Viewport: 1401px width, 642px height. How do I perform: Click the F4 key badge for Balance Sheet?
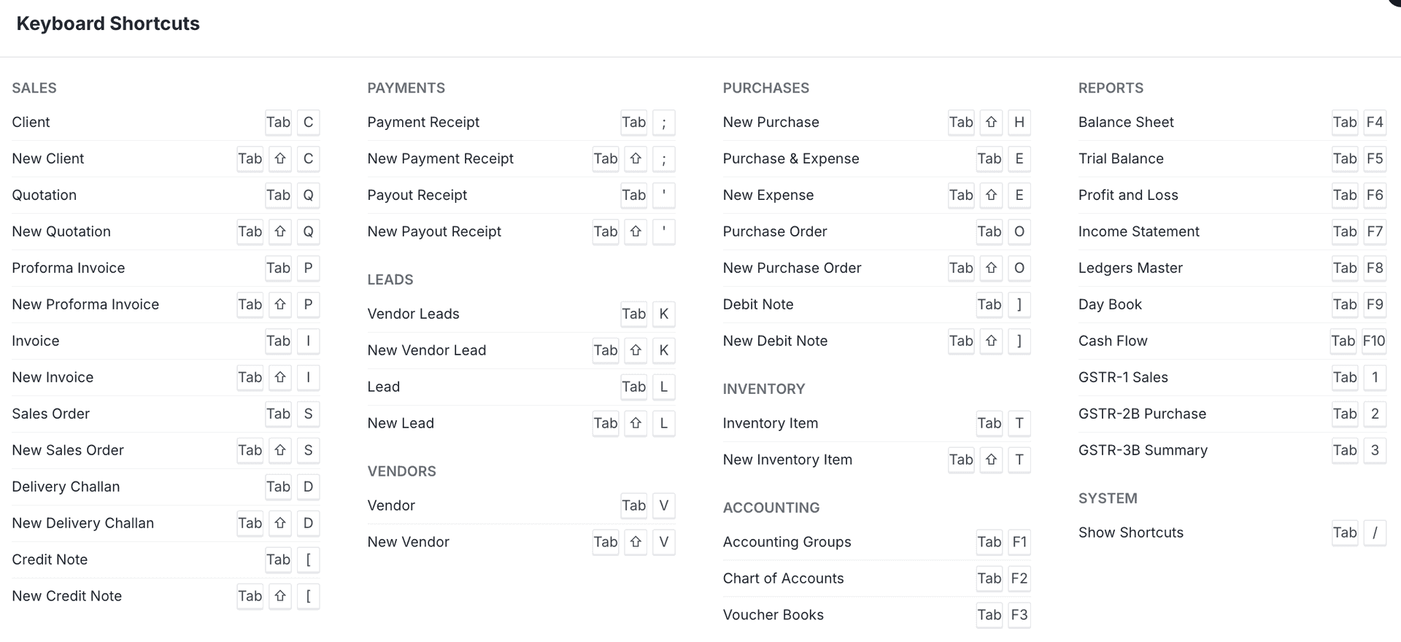pyautogui.click(x=1375, y=123)
